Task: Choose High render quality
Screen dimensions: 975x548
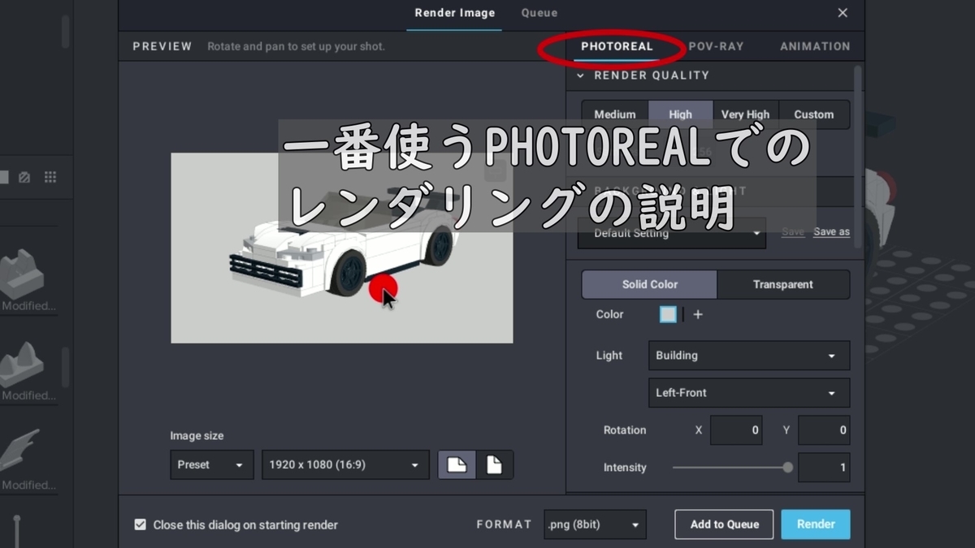Action: [681, 114]
